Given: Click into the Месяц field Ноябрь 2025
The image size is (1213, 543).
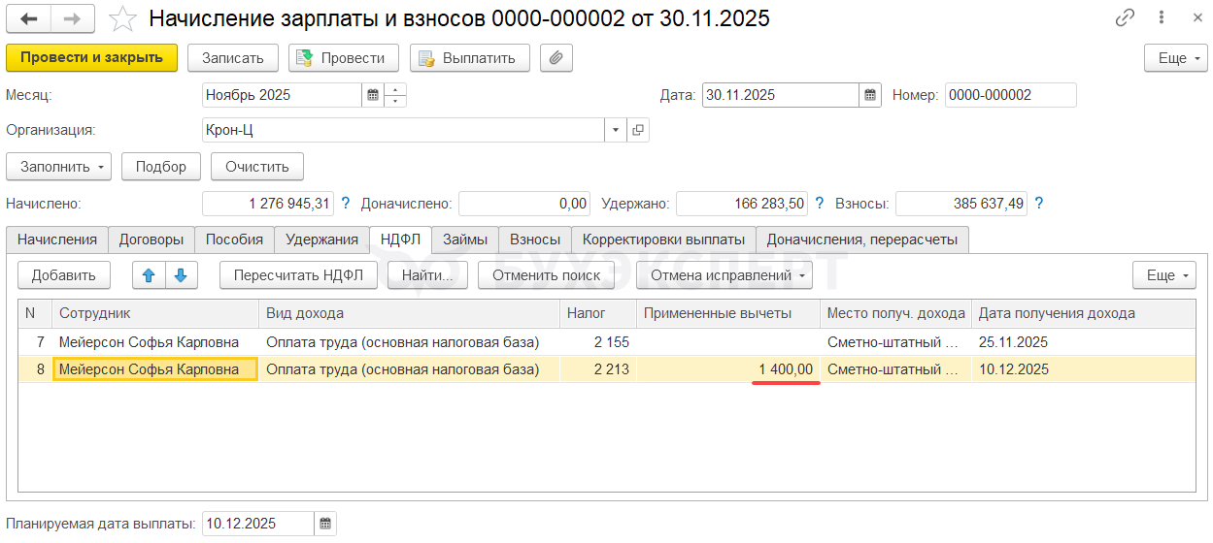Looking at the screenshot, I should point(282,95).
